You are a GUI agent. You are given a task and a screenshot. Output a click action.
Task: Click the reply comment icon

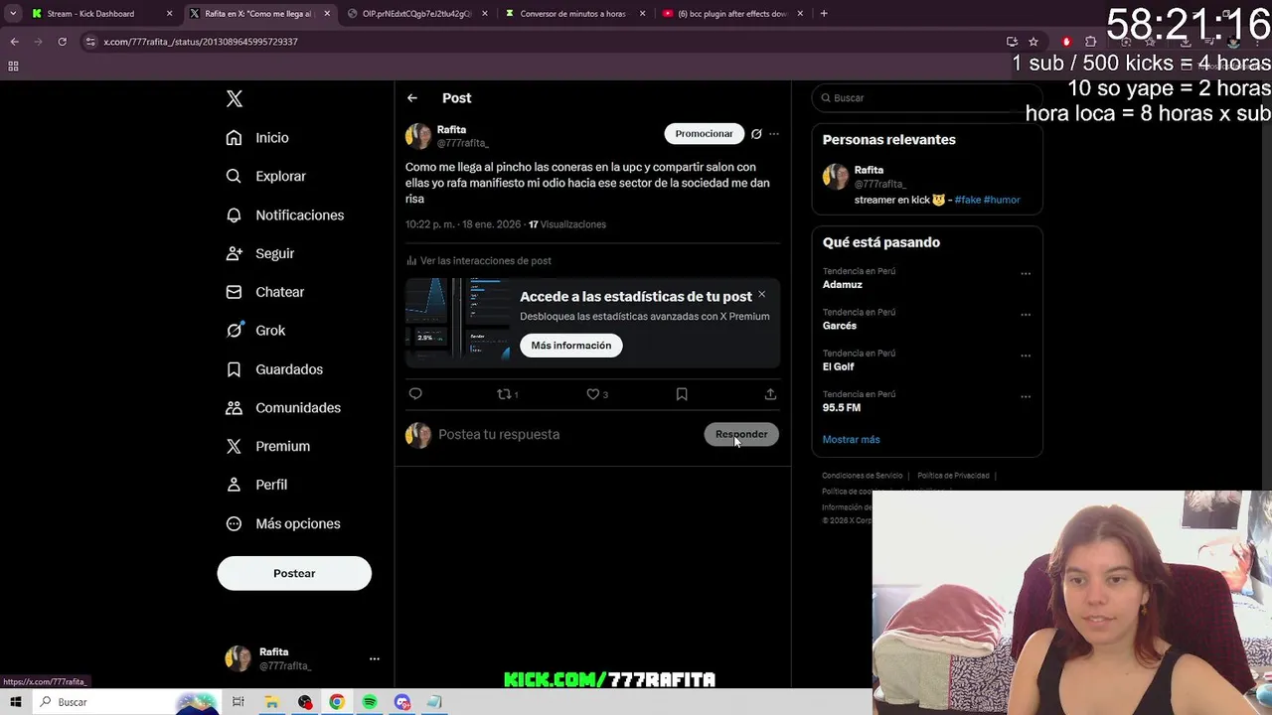click(415, 394)
